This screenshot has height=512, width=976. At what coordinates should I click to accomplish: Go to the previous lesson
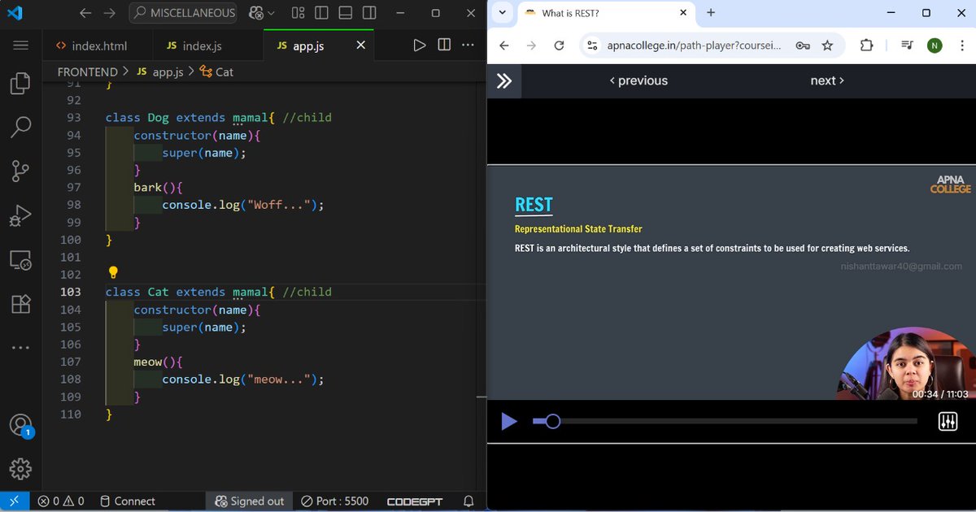pyautogui.click(x=638, y=80)
